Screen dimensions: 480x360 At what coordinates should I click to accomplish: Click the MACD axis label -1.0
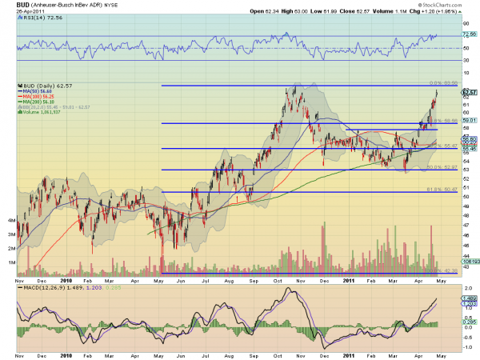(467, 347)
